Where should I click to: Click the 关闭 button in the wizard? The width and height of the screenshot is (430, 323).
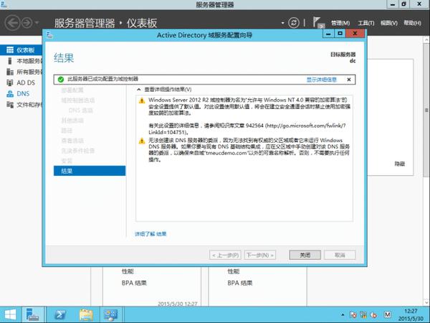coord(305,255)
